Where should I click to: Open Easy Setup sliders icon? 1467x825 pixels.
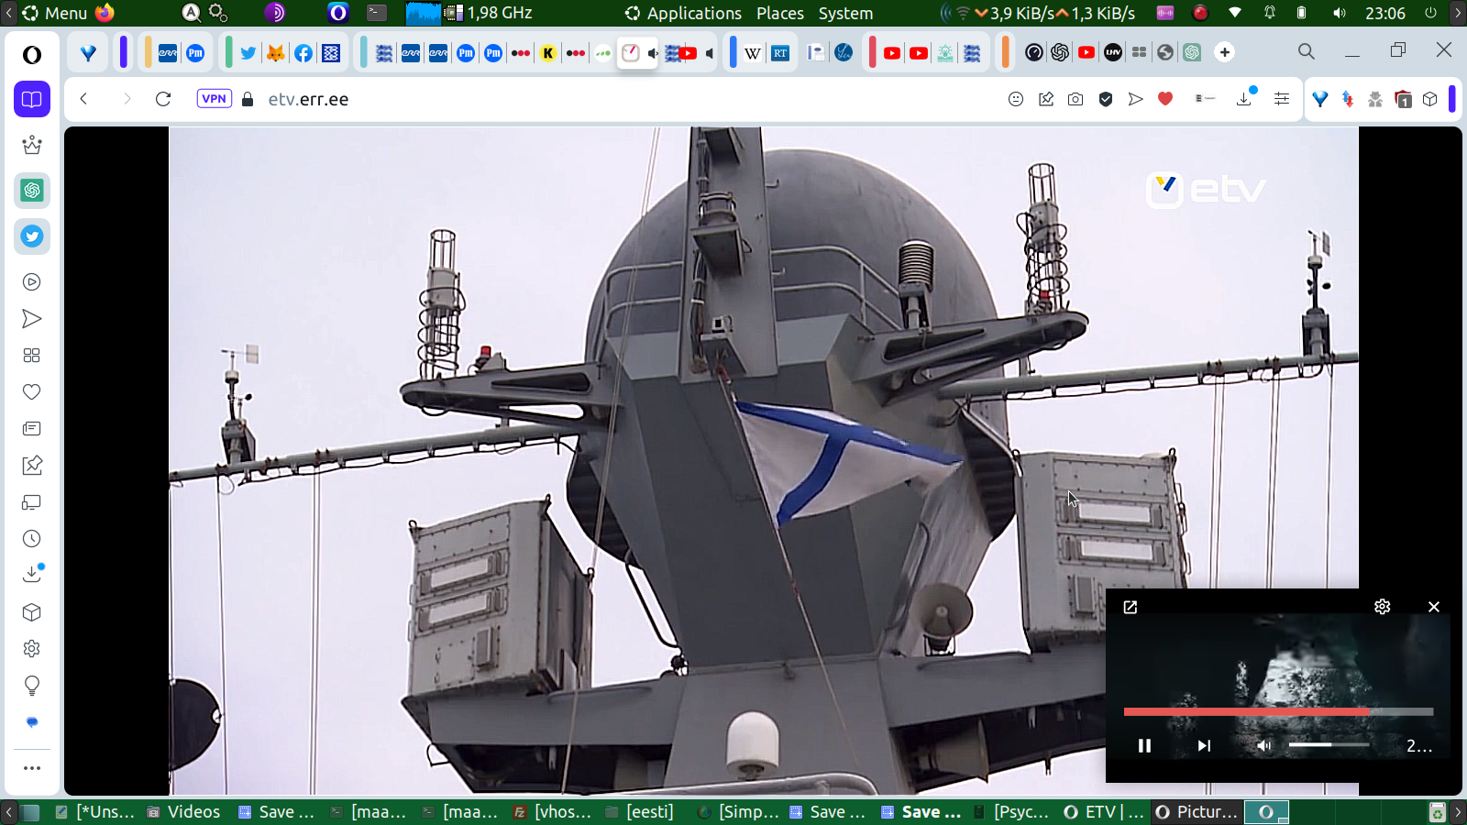pos(1282,99)
